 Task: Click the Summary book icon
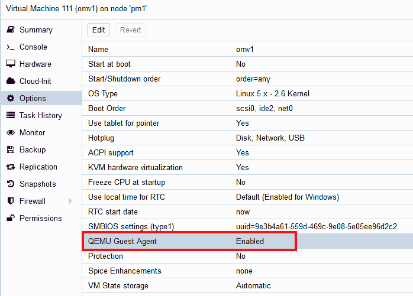click(11, 30)
